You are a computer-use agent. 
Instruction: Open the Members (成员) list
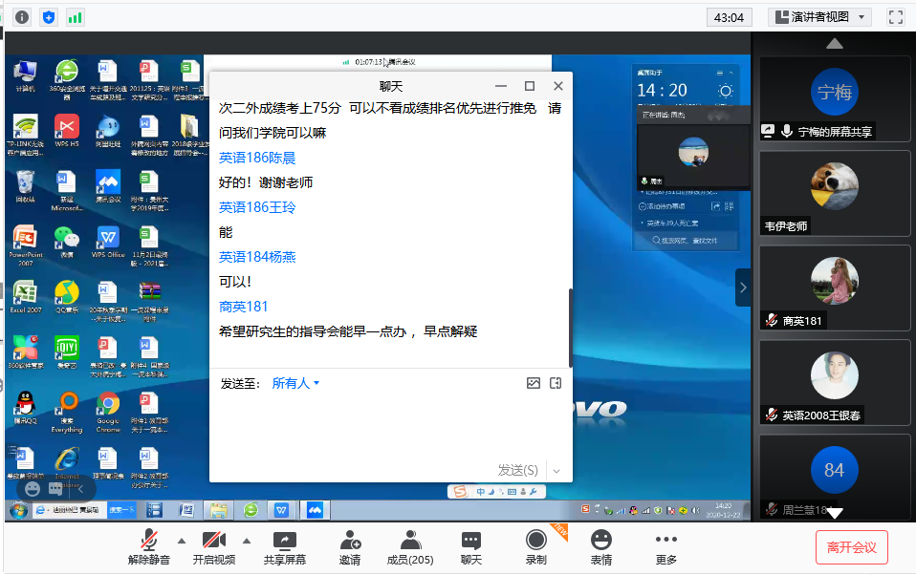(409, 547)
